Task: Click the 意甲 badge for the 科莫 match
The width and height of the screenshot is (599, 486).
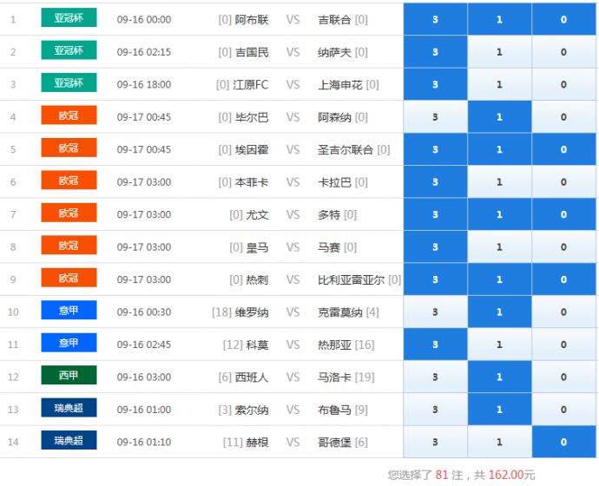Action: click(x=69, y=344)
